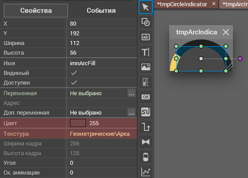This screenshot has height=178, width=248.
Task: Select the SU switch tool
Action: (x=146, y=112)
